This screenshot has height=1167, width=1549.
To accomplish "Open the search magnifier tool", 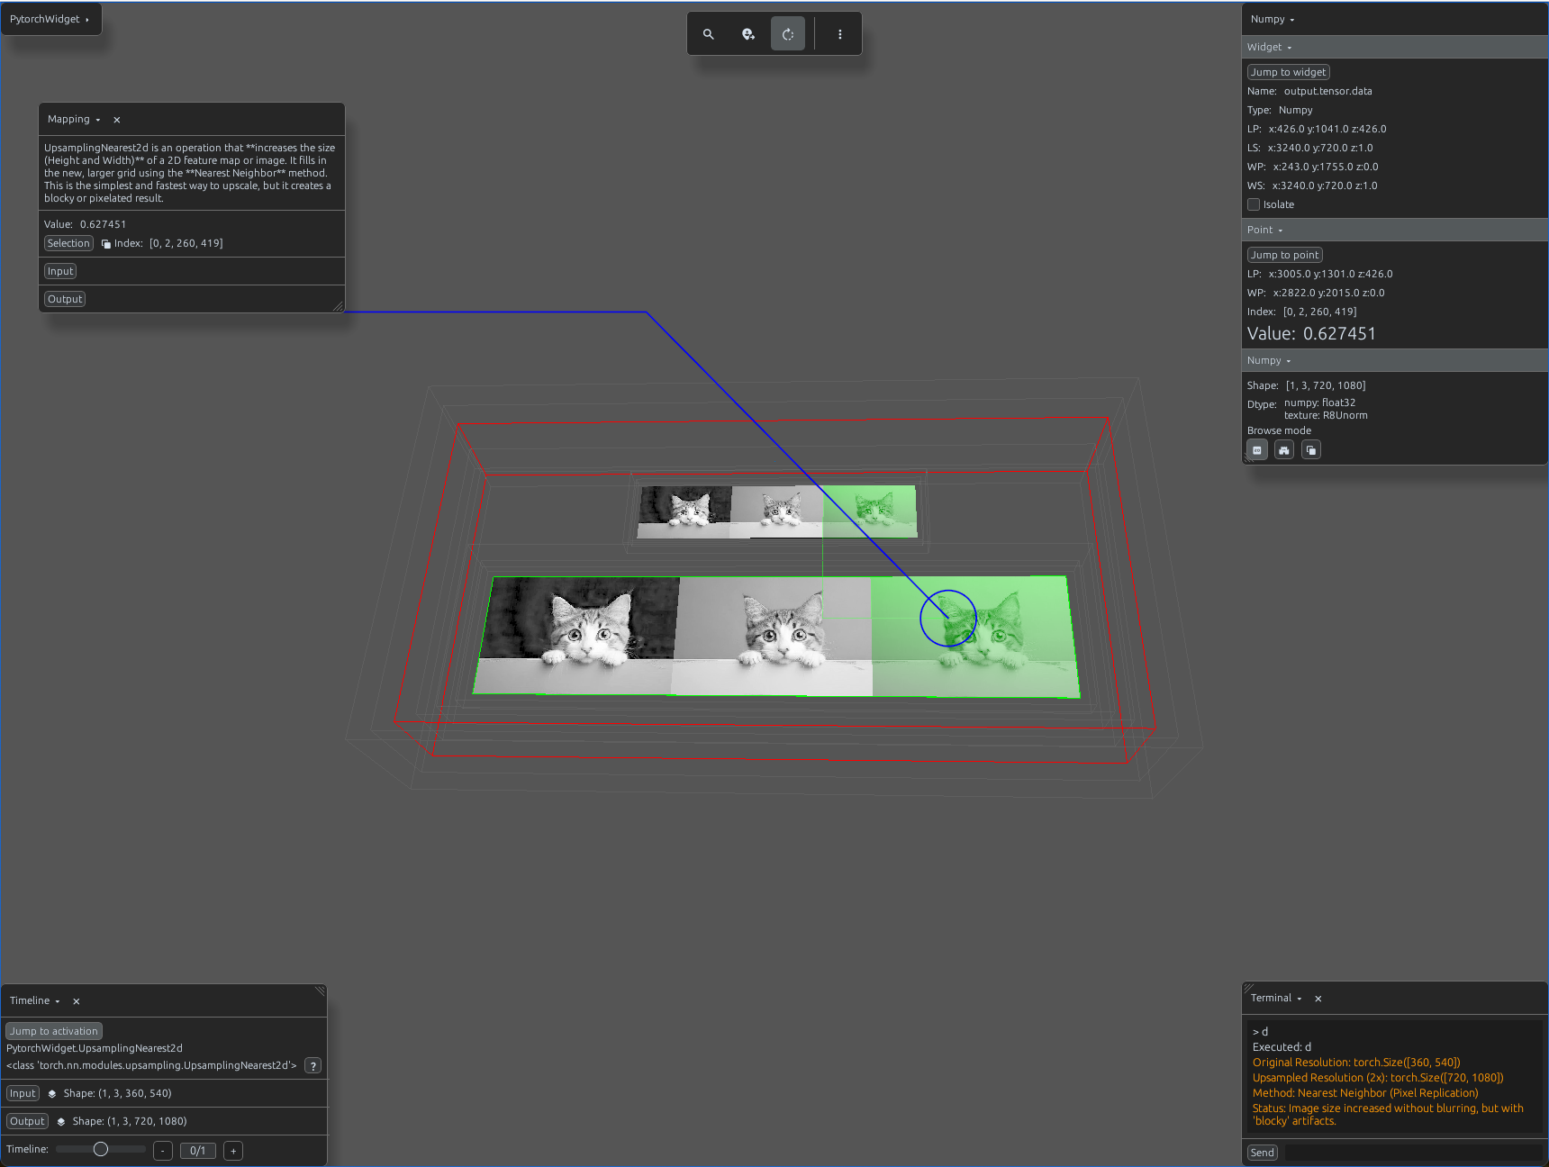I will 709,34.
